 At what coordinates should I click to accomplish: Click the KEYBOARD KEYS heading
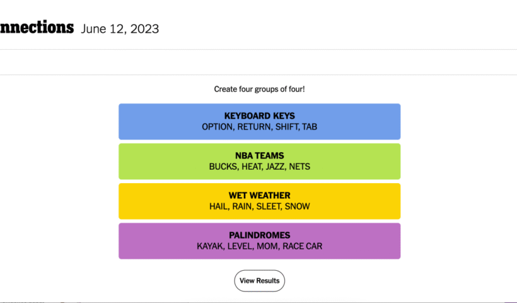pyautogui.click(x=259, y=116)
